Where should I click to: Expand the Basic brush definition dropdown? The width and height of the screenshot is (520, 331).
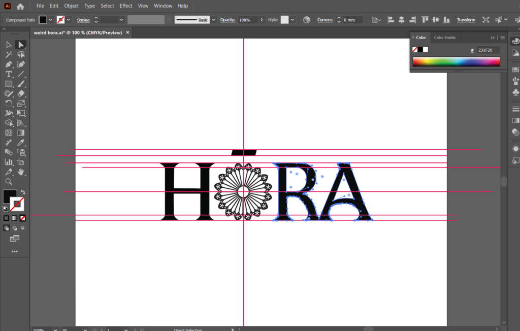pyautogui.click(x=213, y=20)
